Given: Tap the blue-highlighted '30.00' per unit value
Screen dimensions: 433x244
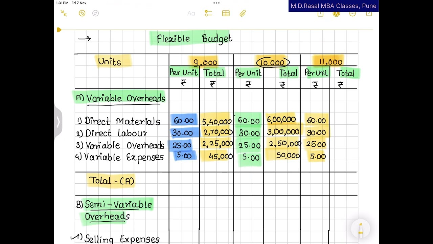Looking at the screenshot, I should pos(182,133).
